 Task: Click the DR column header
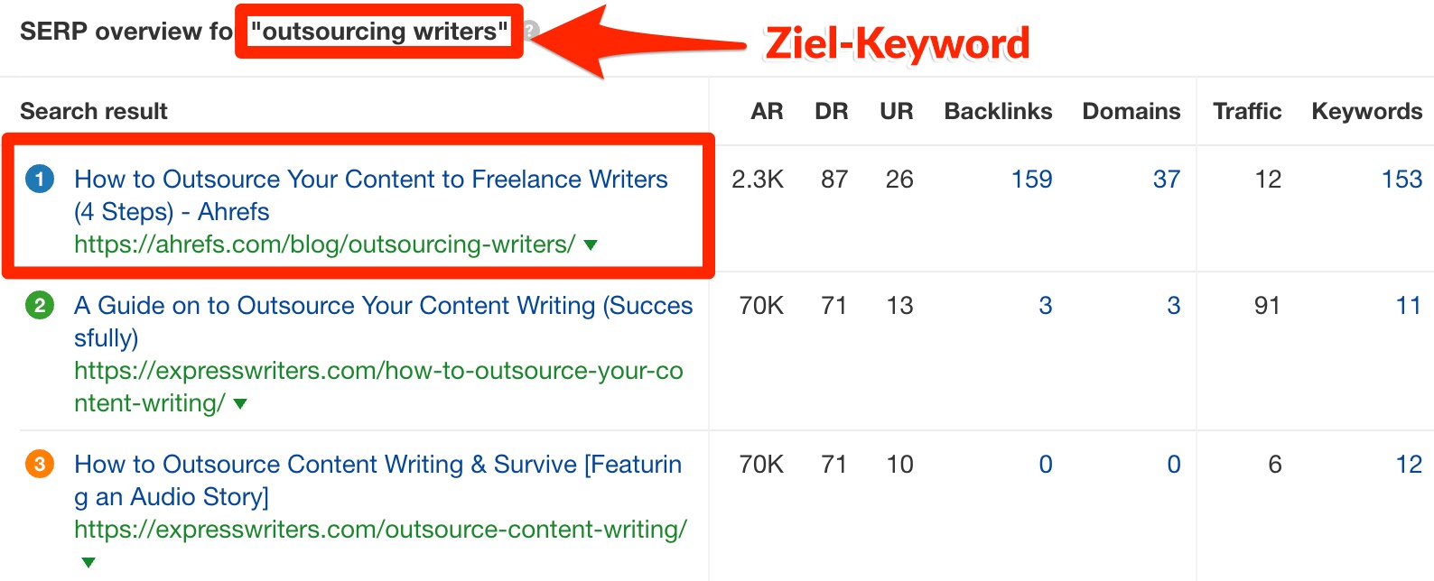pos(831,111)
